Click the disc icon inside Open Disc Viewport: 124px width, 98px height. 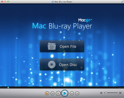click(52, 64)
